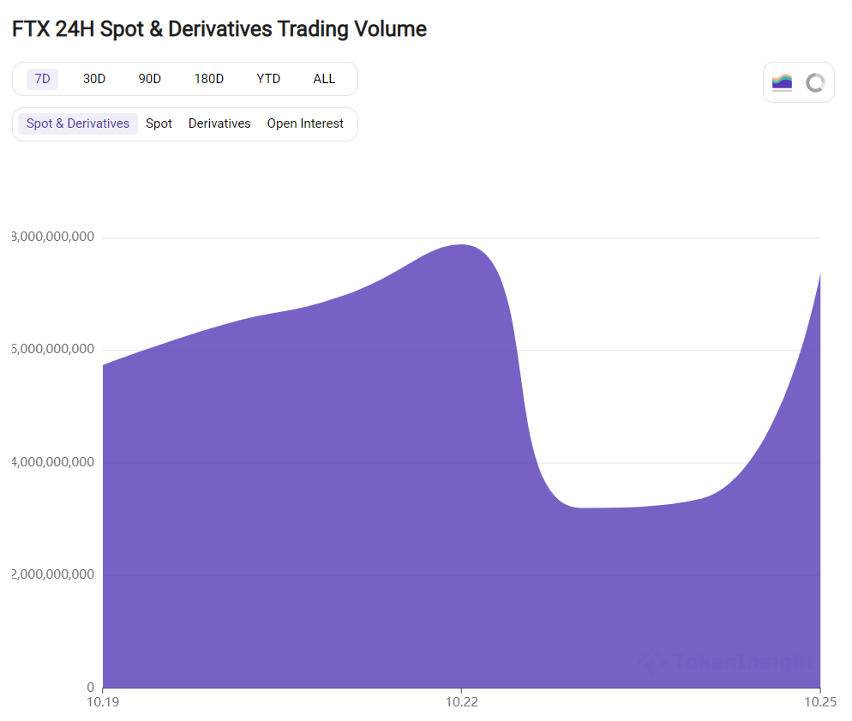This screenshot has height=721, width=852.
Task: Select the ALL time range
Action: point(324,79)
